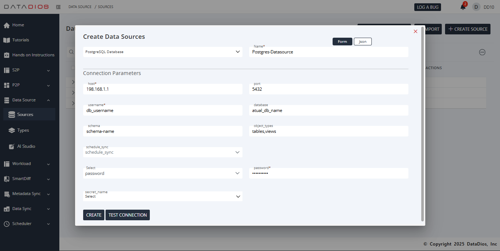Open the ellipsis options menu
This screenshot has width=500, height=251.
482,52
